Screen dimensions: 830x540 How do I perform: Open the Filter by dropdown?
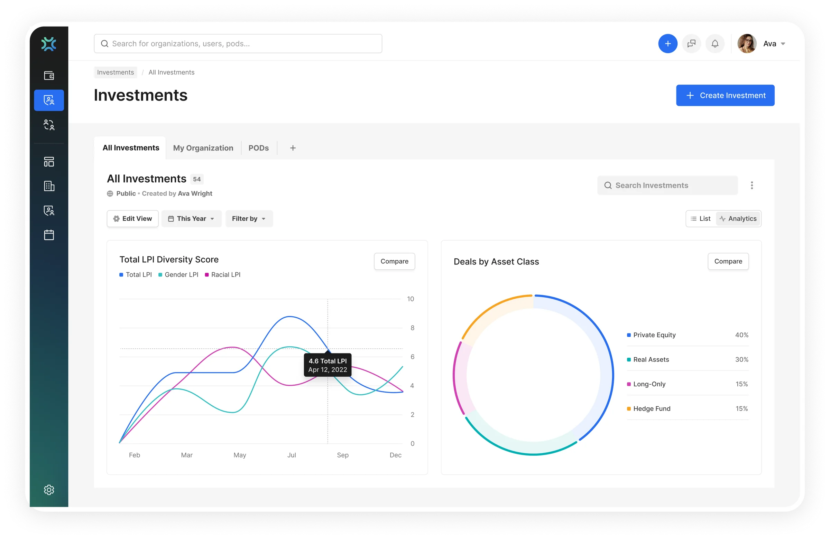coord(249,219)
